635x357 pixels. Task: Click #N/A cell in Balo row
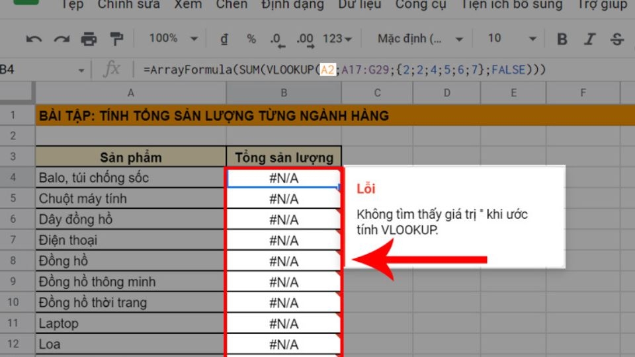pyautogui.click(x=284, y=178)
